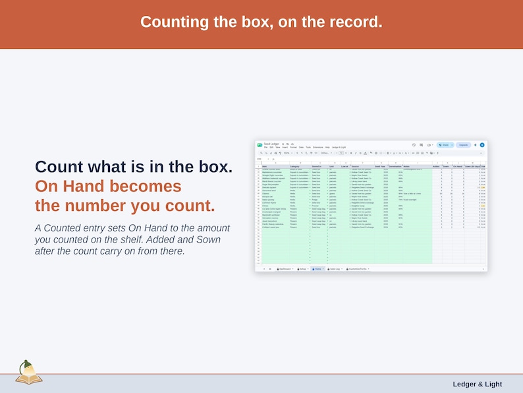Click the add sheet plus icon

click(264, 269)
